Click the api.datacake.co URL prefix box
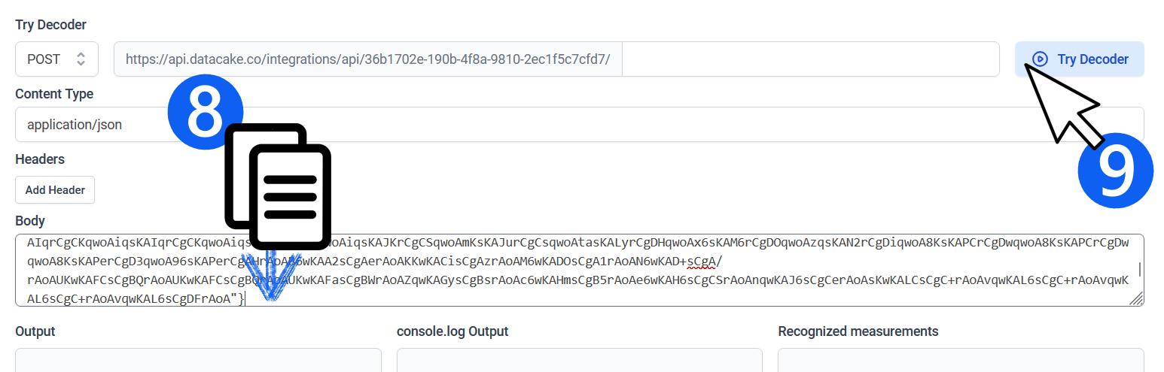 point(368,59)
